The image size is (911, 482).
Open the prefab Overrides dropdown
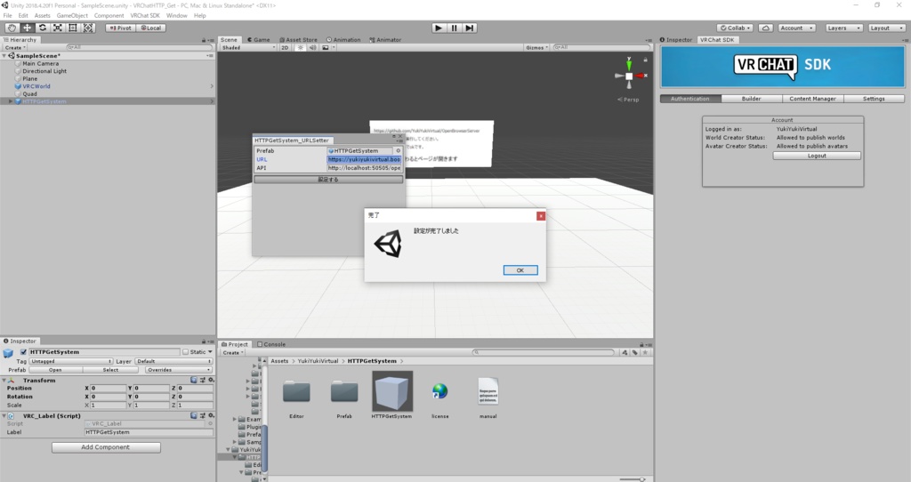click(178, 370)
